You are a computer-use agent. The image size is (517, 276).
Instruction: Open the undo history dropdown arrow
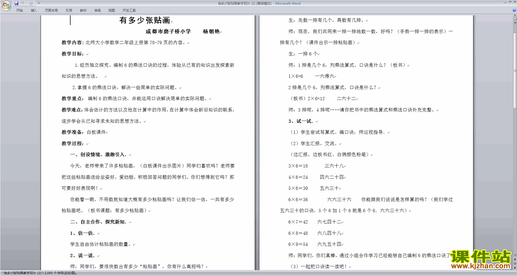tap(26, 3)
